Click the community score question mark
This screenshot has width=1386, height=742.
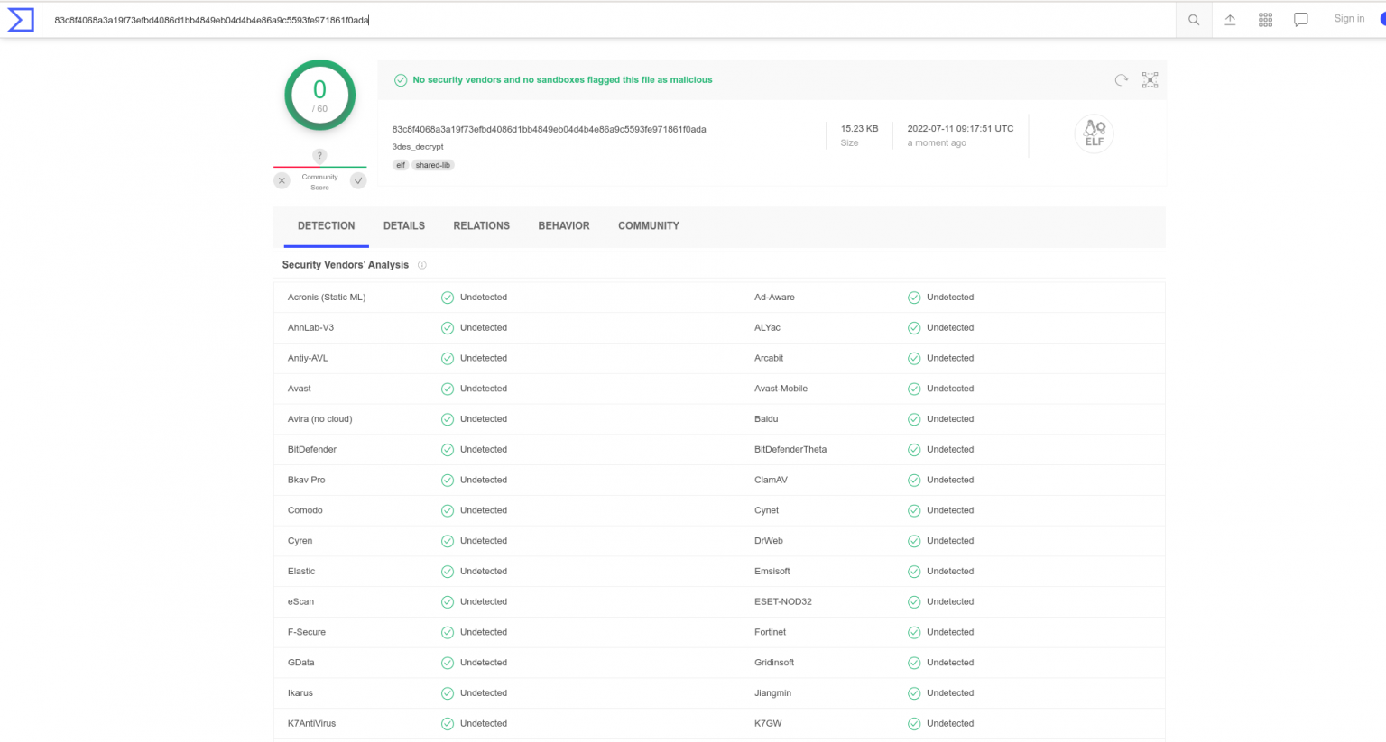[319, 156]
